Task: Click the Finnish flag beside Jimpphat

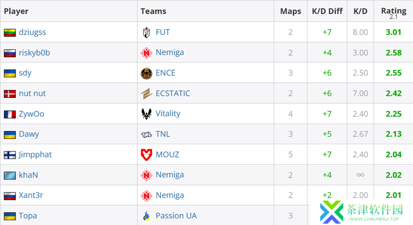Action: 9,154
